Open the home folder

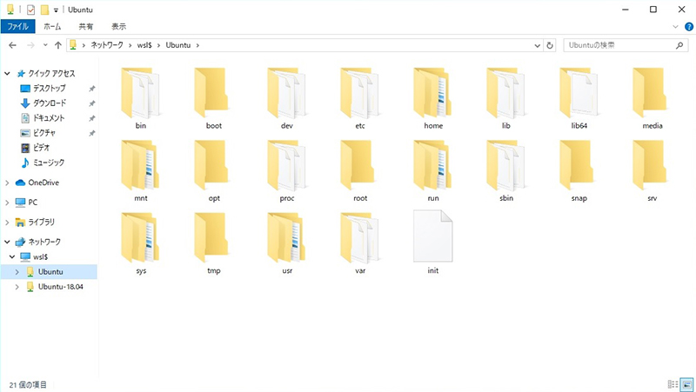(432, 98)
